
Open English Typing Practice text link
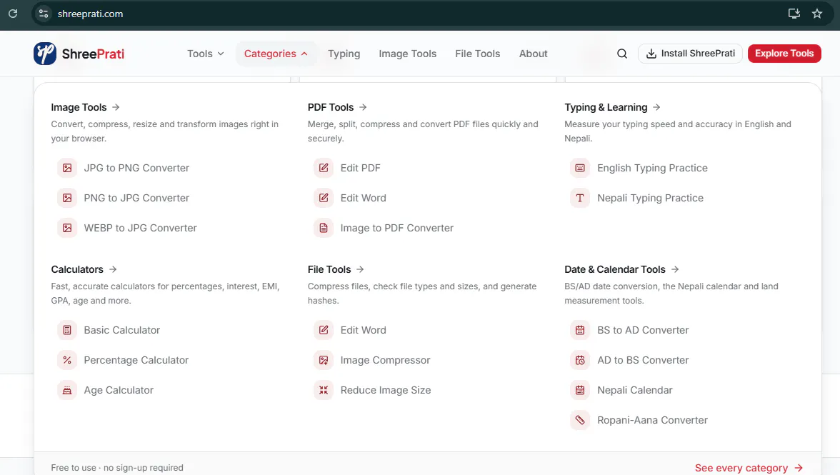click(653, 168)
